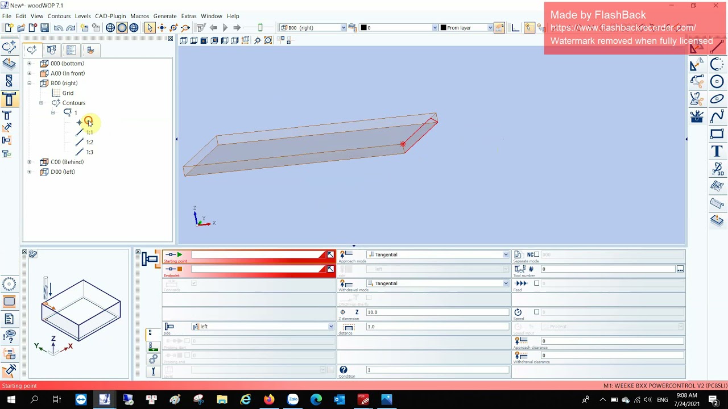Pick the Endpoint with its arrow button
Image resolution: width=728 pixels, height=409 pixels.
click(x=330, y=269)
